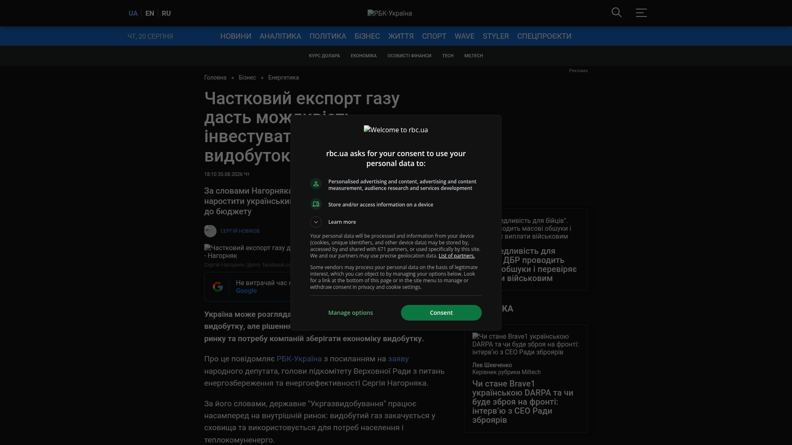Open author link СЕРГІЙ НОВІКОВ
Screen dimensions: 792x445
(x=240, y=231)
